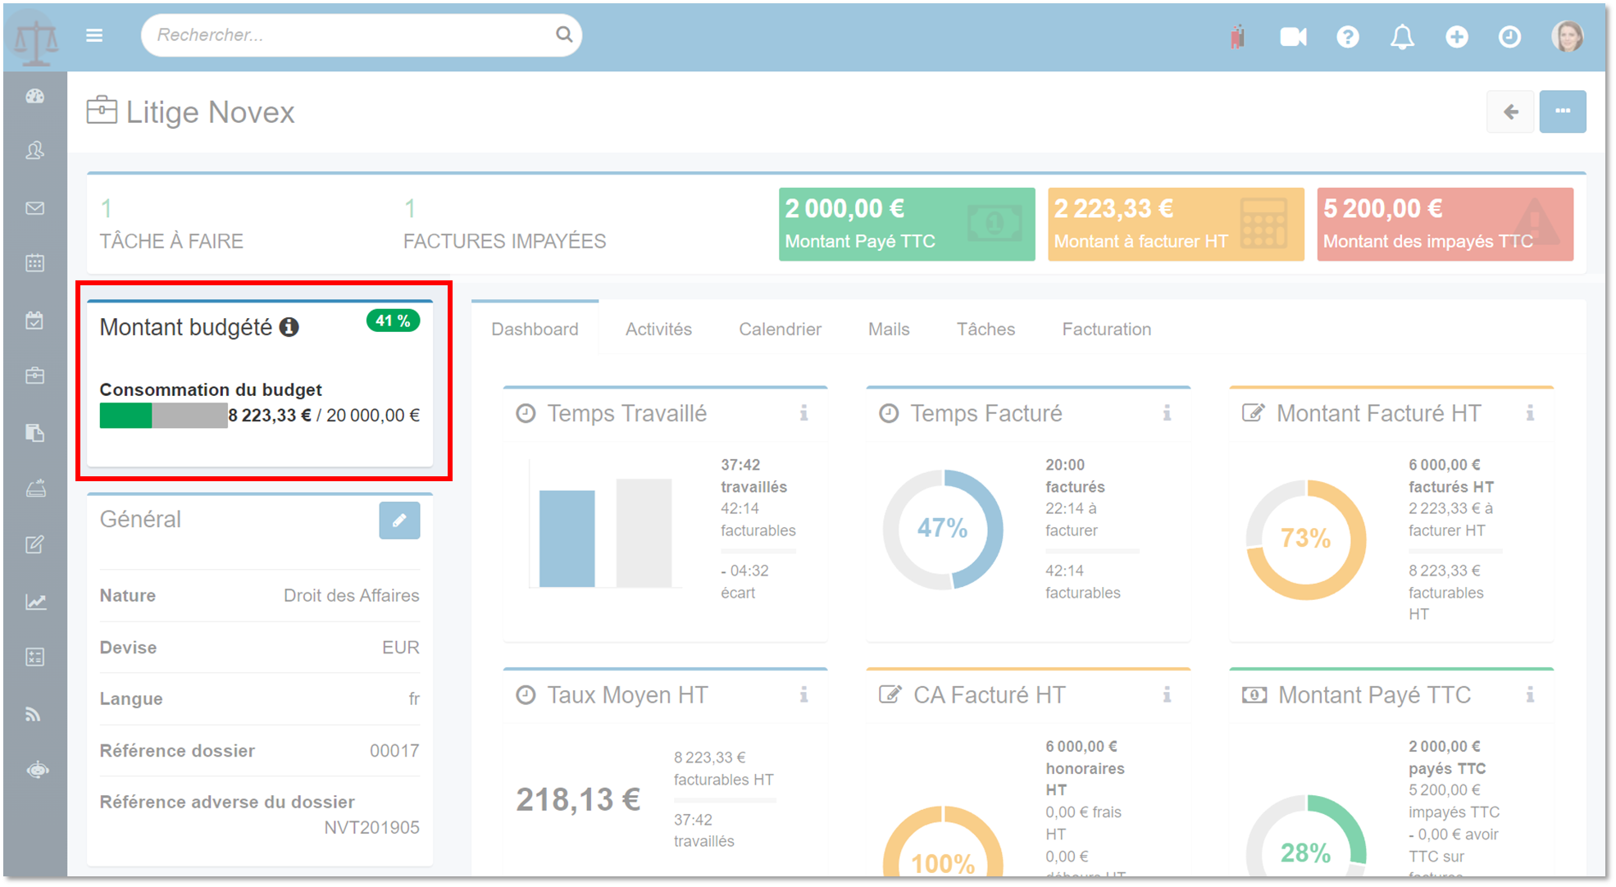Click the back arrow button
The image size is (1616, 887).
pyautogui.click(x=1510, y=111)
